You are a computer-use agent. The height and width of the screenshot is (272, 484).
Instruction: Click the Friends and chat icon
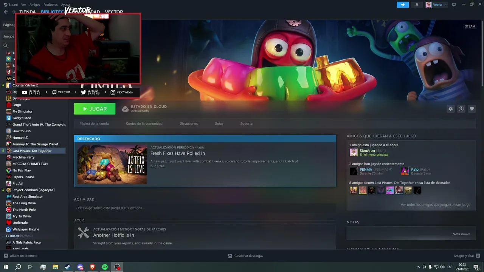pyautogui.click(x=478, y=256)
